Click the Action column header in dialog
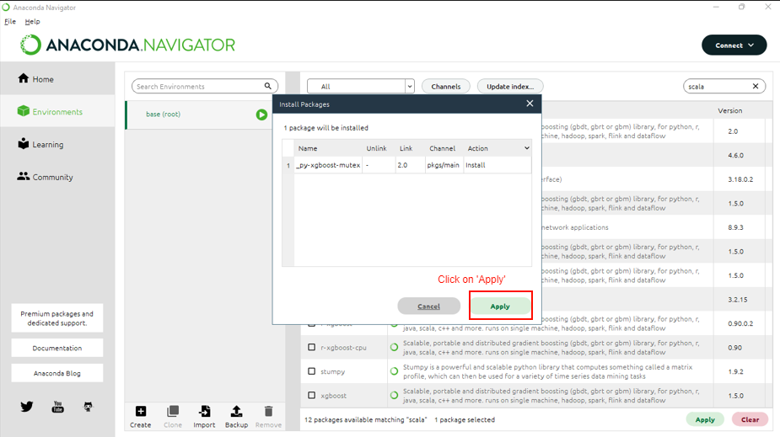This screenshot has width=780, height=437. (477, 148)
